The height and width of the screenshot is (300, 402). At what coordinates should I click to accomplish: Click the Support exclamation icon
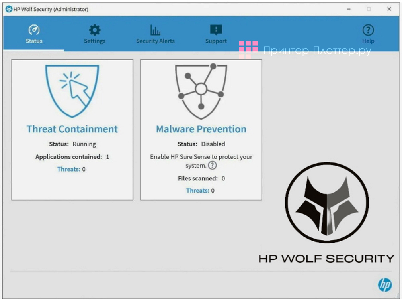216,28
